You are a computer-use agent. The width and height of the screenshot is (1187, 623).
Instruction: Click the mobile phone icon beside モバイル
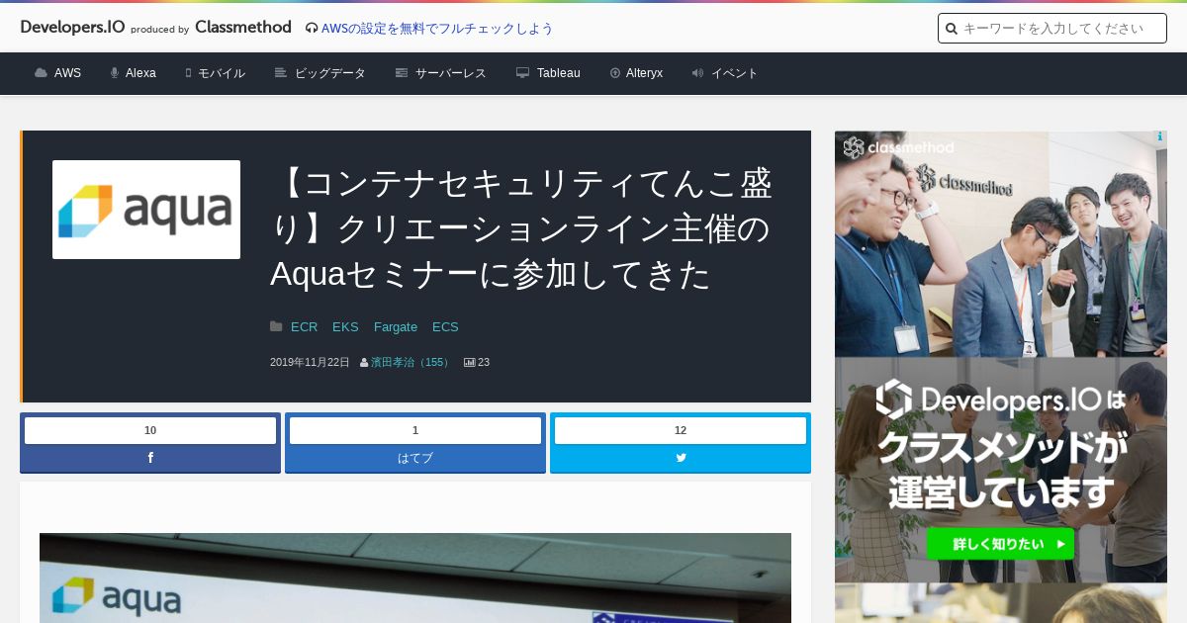click(x=188, y=73)
